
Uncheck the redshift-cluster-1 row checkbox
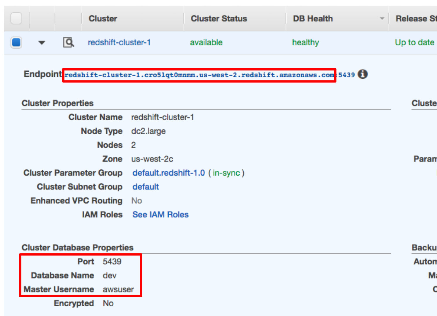[16, 42]
